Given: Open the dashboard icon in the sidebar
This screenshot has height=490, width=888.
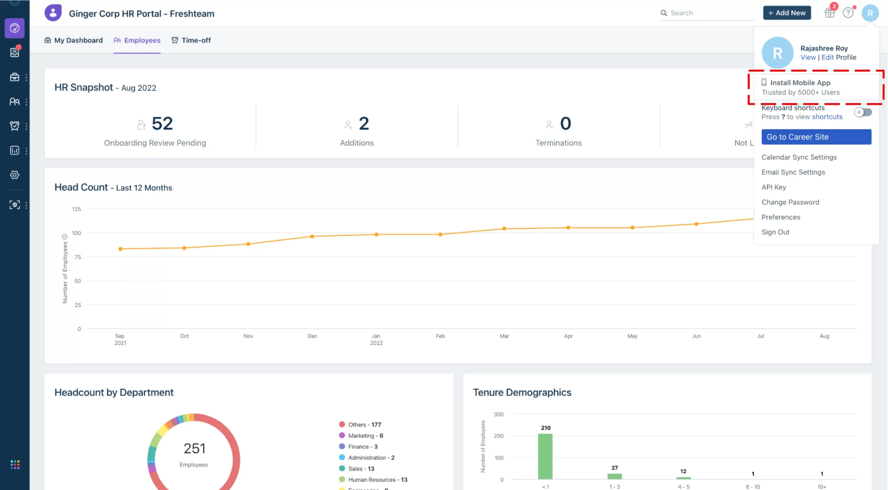Looking at the screenshot, I should (15, 28).
